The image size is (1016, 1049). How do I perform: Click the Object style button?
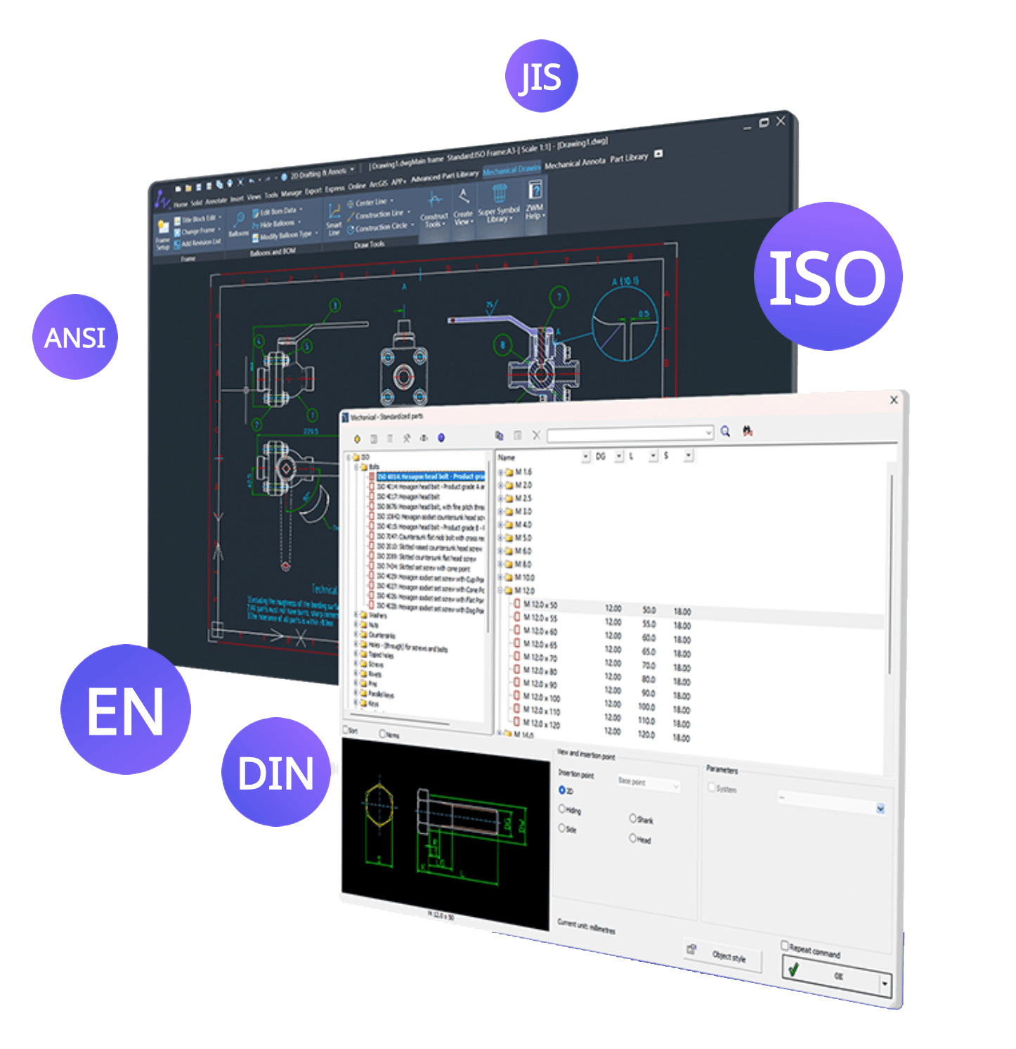(x=723, y=955)
